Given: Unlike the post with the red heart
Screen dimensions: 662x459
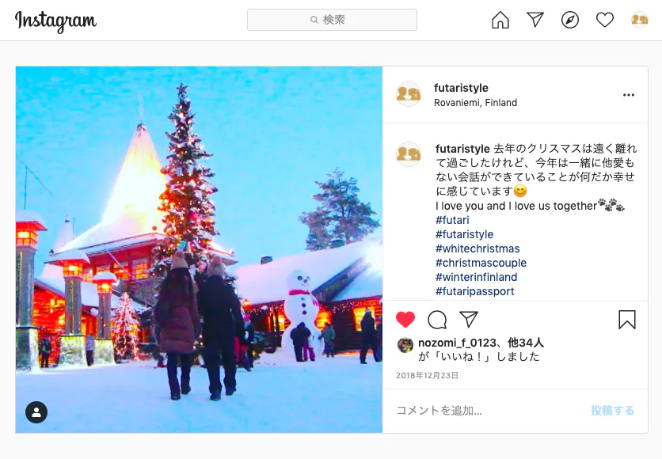Looking at the screenshot, I should [405, 320].
